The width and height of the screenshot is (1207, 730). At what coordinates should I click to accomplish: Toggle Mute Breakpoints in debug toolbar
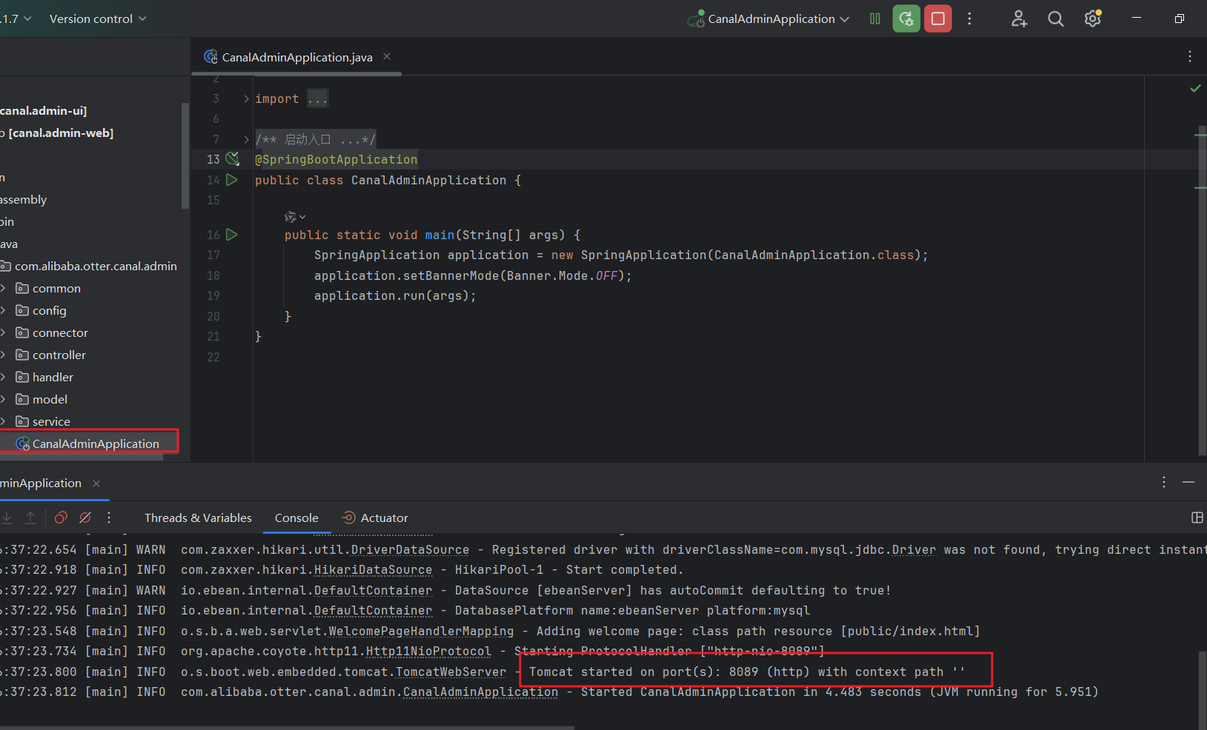tap(85, 518)
